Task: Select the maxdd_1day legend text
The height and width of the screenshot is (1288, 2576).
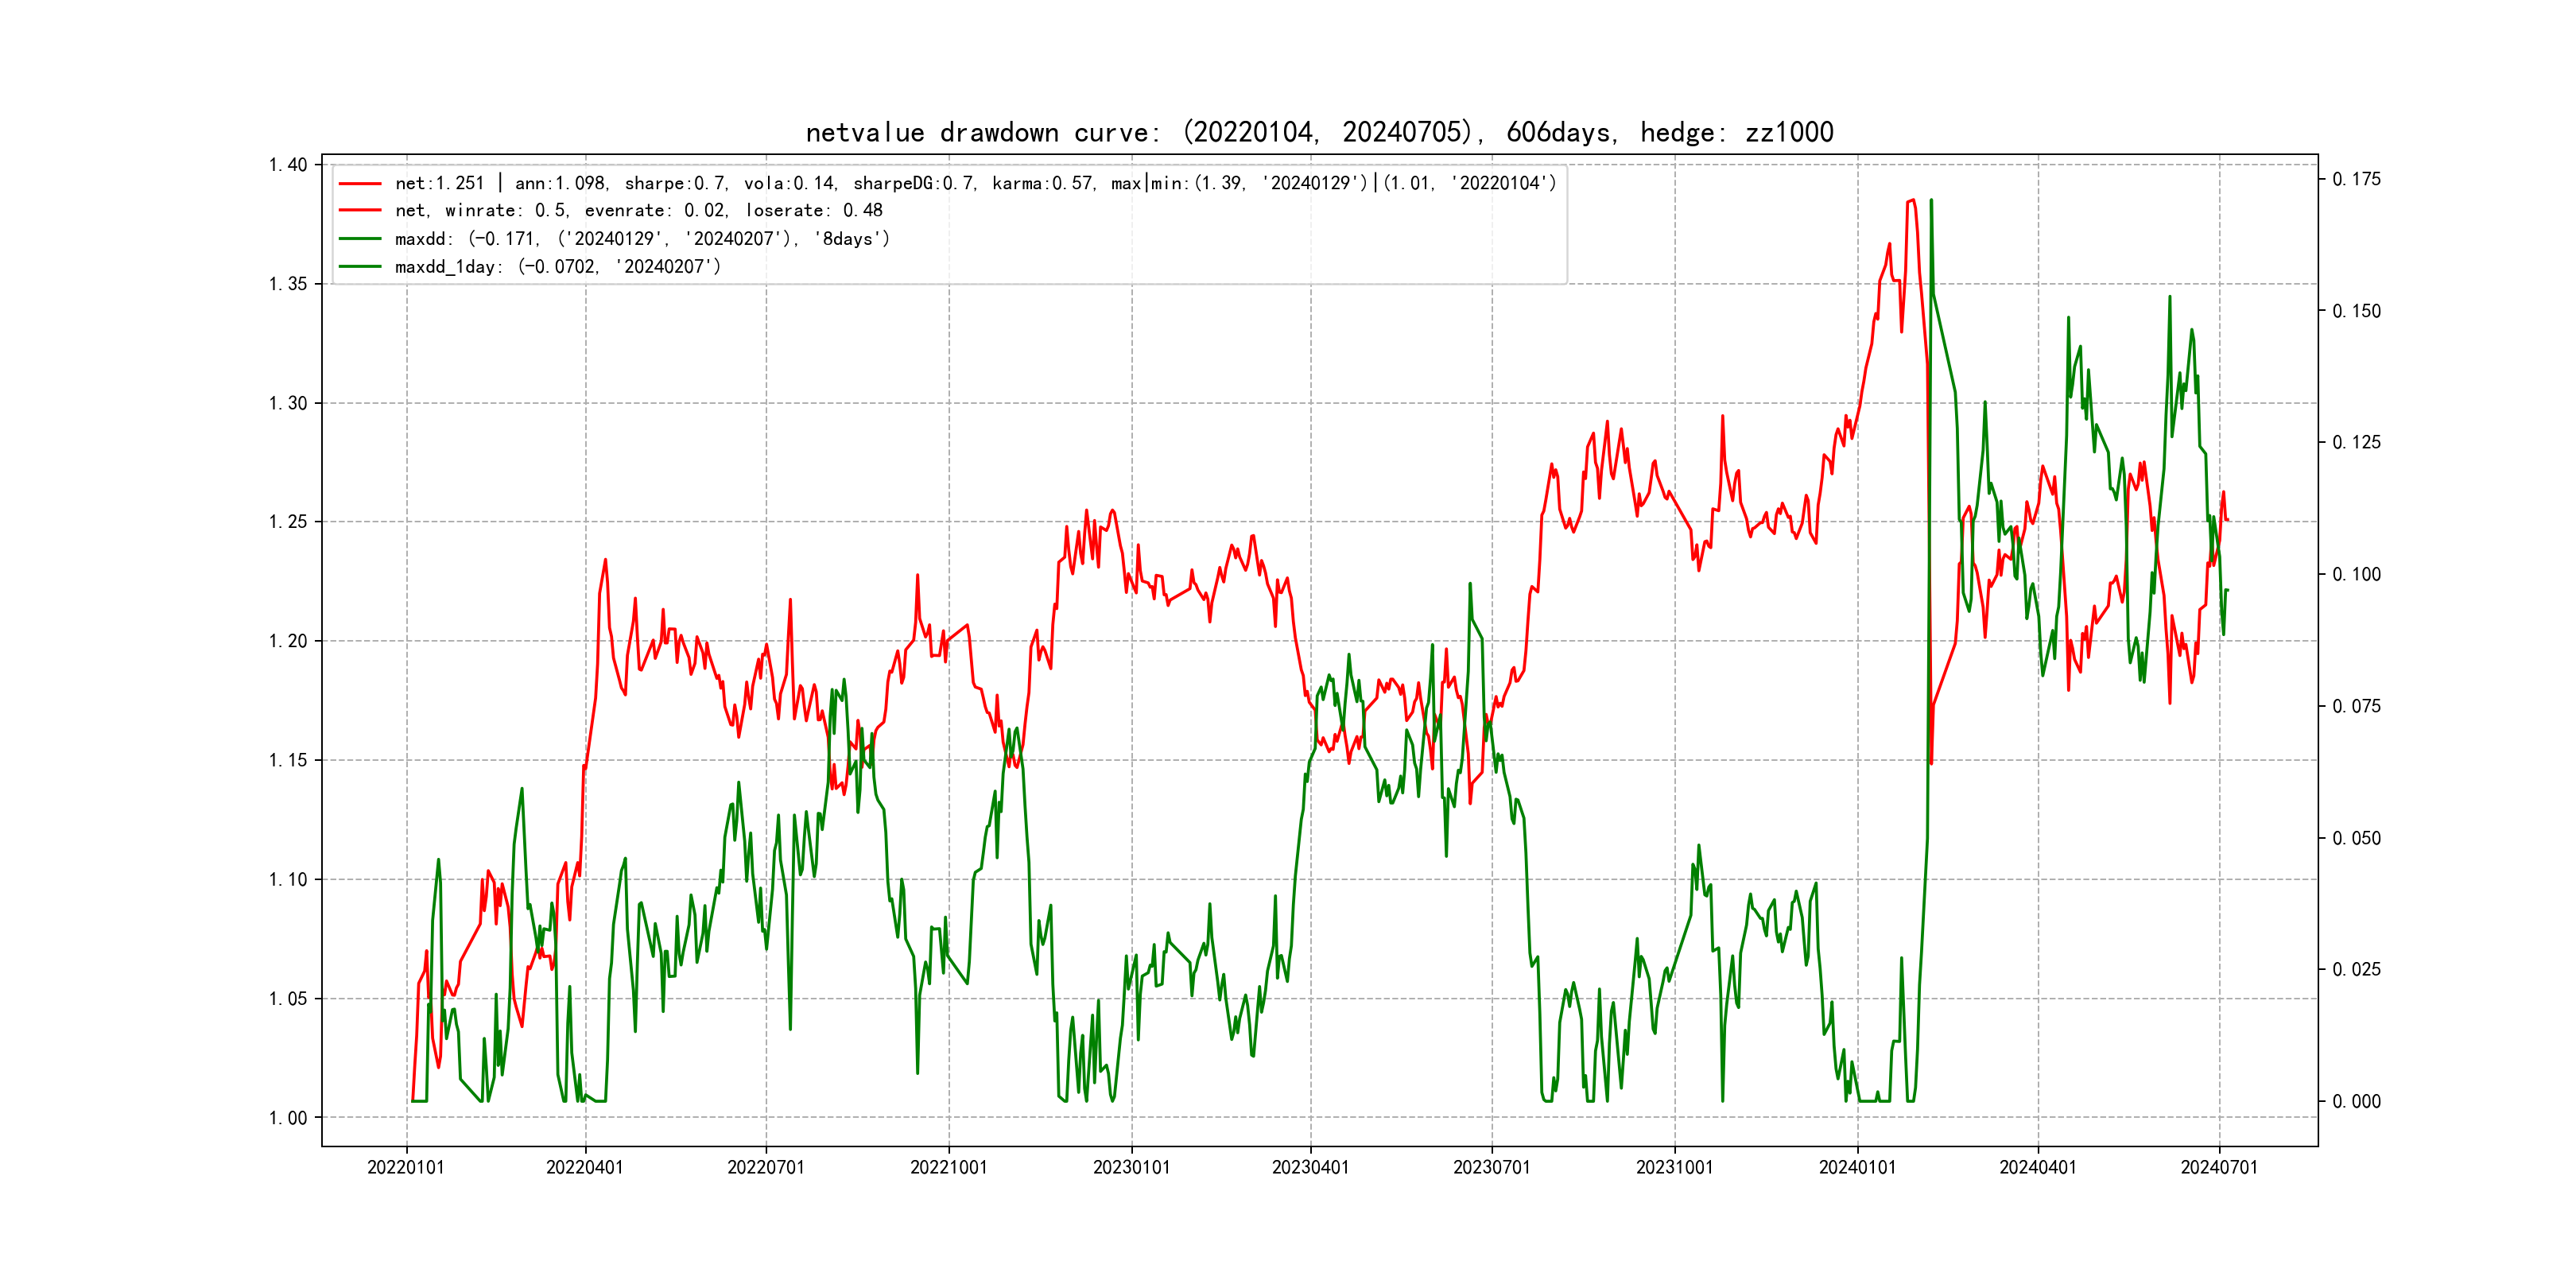Action: 557,267
